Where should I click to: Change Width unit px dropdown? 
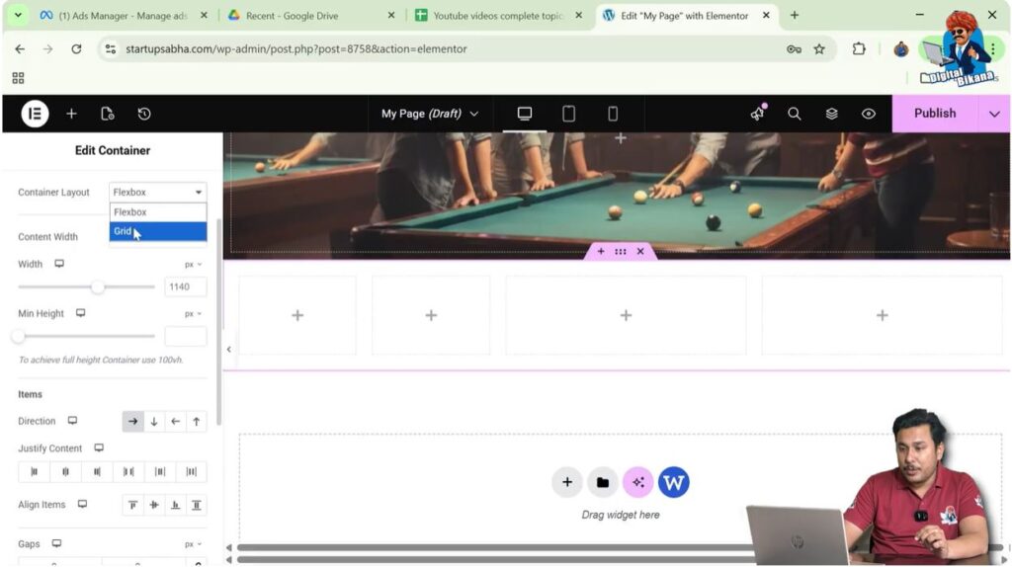[x=193, y=265]
